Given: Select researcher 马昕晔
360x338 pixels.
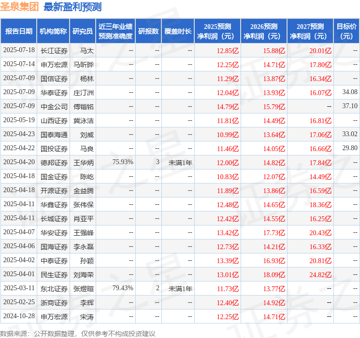Looking at the screenshot, I should click(84, 65).
